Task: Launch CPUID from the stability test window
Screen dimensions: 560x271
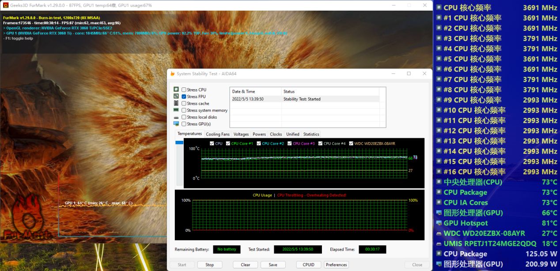Action: (308, 264)
